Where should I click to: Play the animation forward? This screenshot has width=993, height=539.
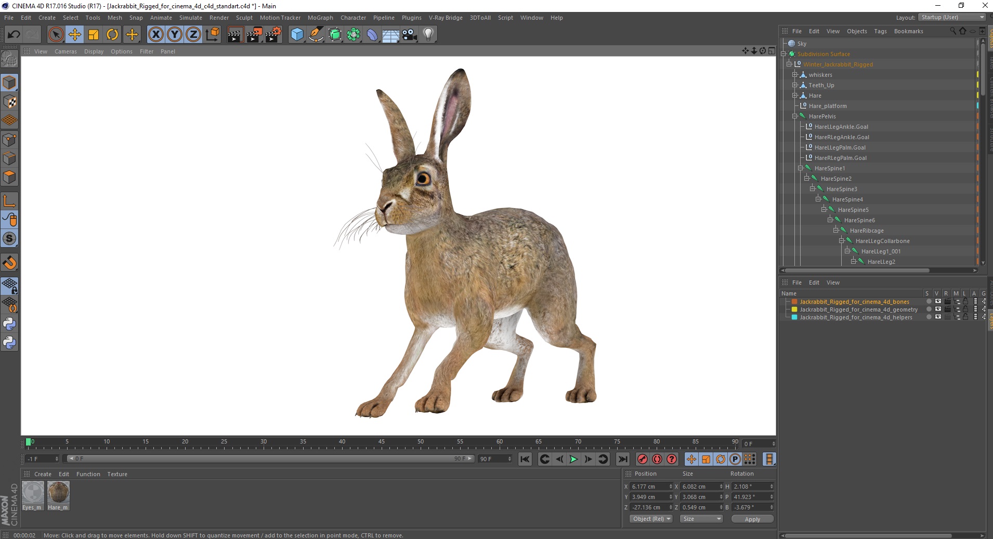pos(573,459)
